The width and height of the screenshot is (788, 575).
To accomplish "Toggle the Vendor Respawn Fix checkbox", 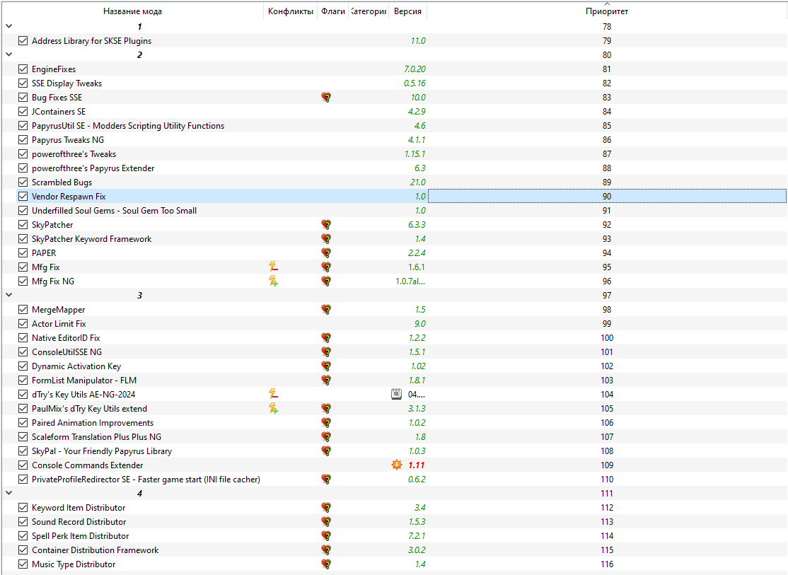I will (x=23, y=196).
